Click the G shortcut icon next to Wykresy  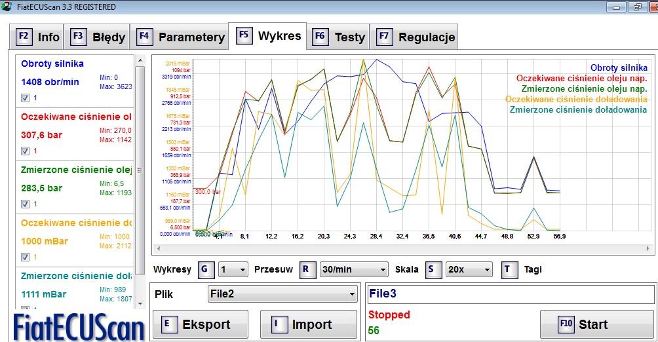204,269
